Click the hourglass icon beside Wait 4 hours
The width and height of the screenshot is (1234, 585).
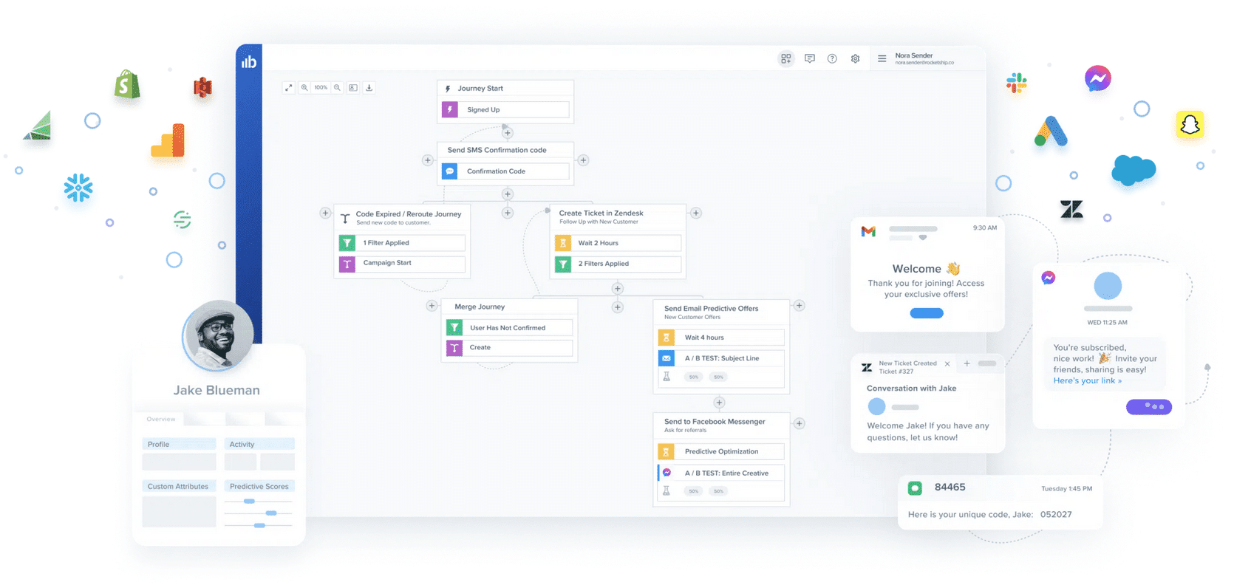coord(667,337)
